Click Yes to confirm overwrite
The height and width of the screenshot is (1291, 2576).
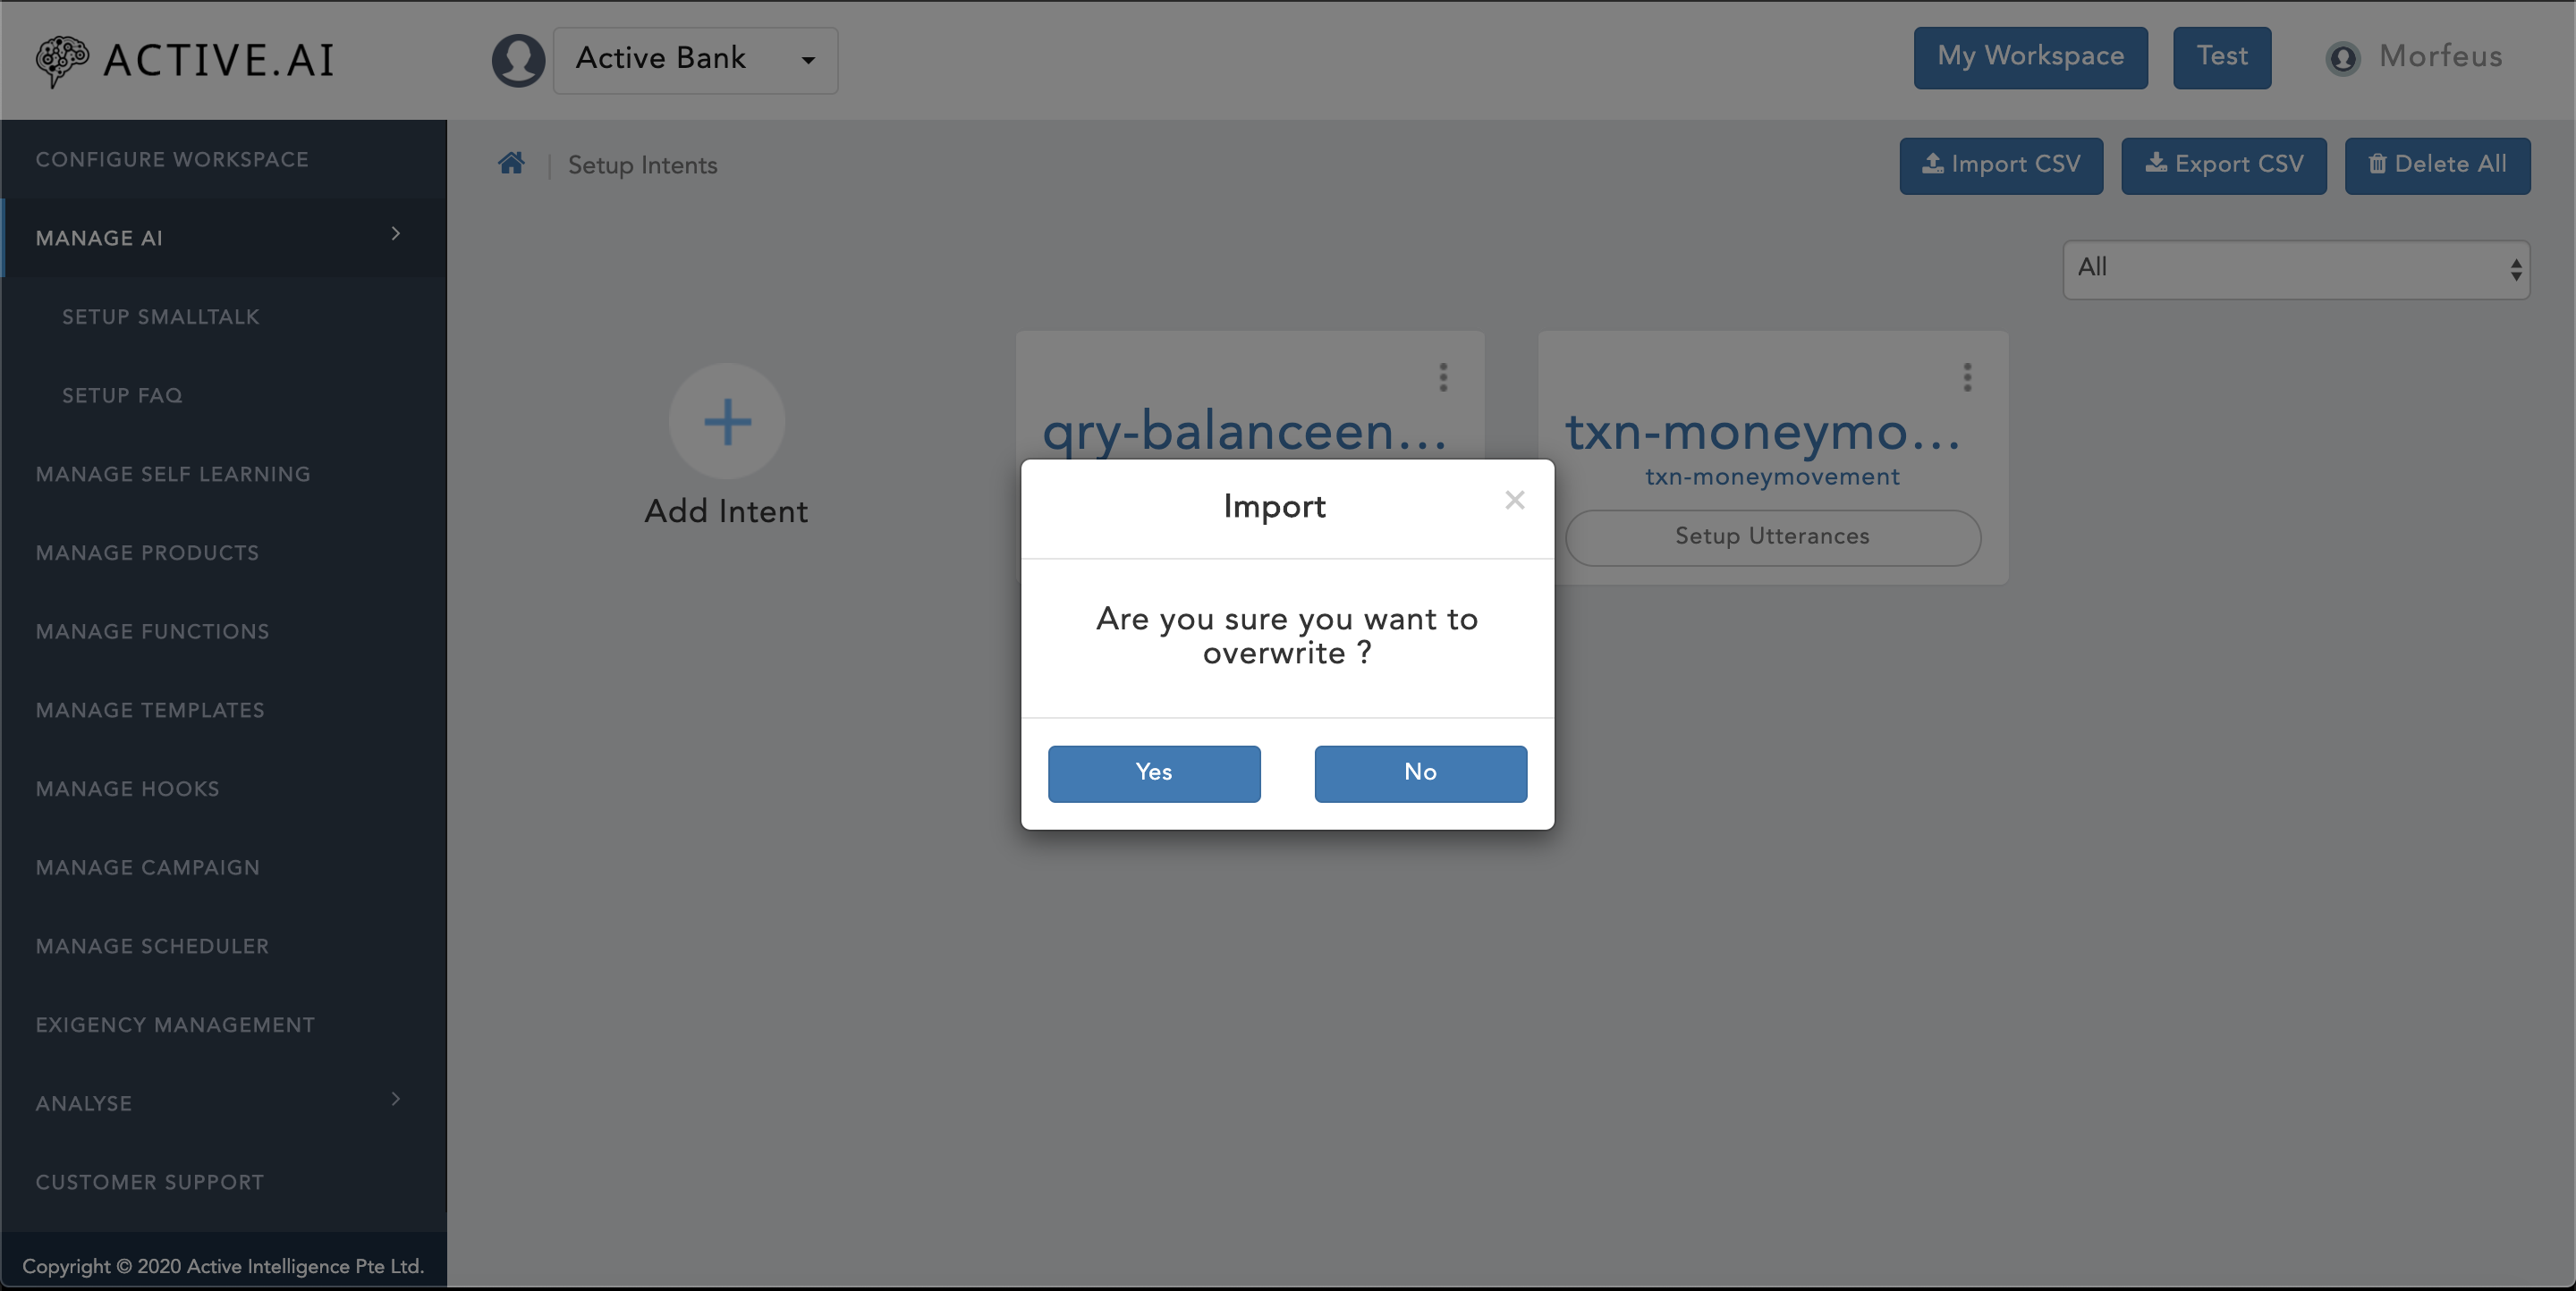[1153, 772]
